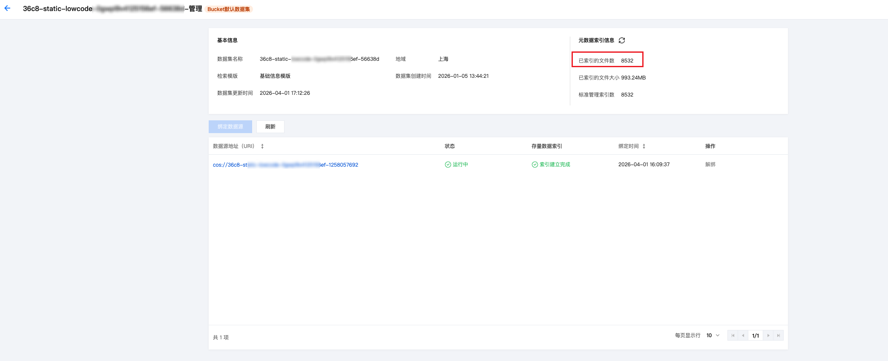
Task: Click the 存量数据索引 column header
Action: 546,146
